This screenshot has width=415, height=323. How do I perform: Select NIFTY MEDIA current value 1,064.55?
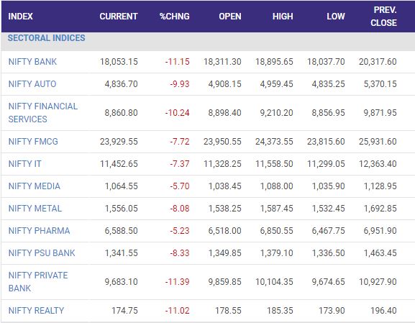click(x=122, y=186)
